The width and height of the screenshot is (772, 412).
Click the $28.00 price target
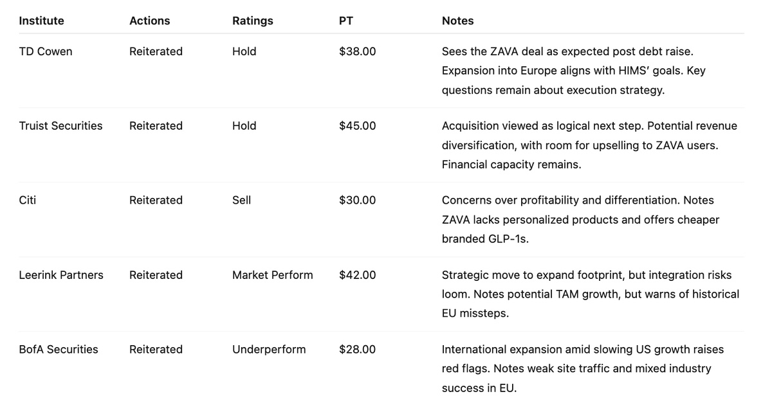pyautogui.click(x=358, y=350)
